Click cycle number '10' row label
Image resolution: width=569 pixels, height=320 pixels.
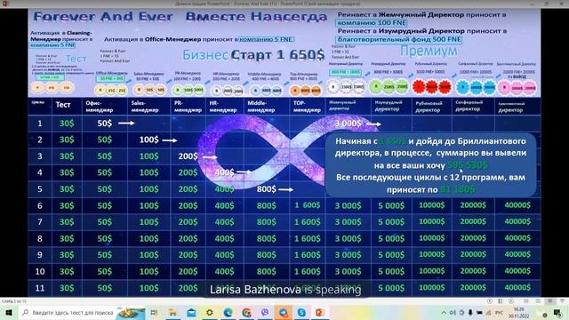pos(39,271)
